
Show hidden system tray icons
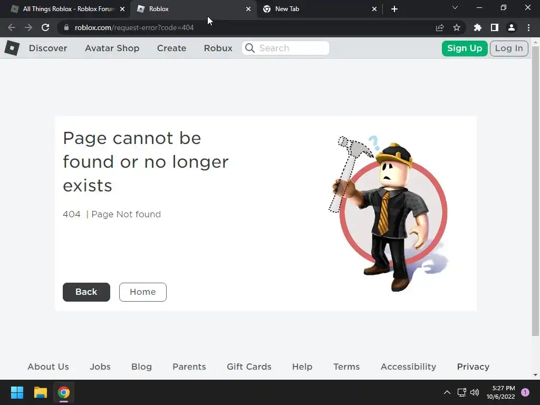click(x=447, y=392)
